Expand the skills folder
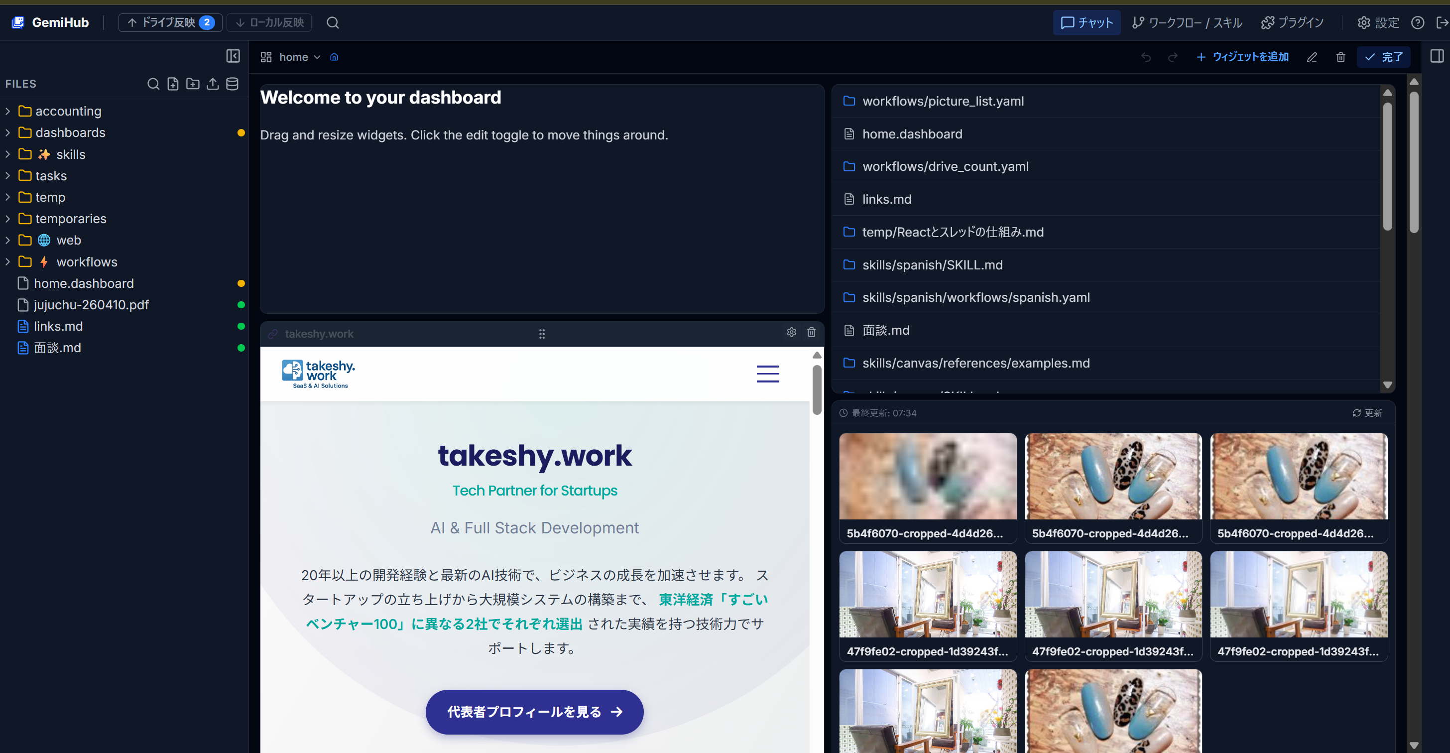 (x=8, y=154)
